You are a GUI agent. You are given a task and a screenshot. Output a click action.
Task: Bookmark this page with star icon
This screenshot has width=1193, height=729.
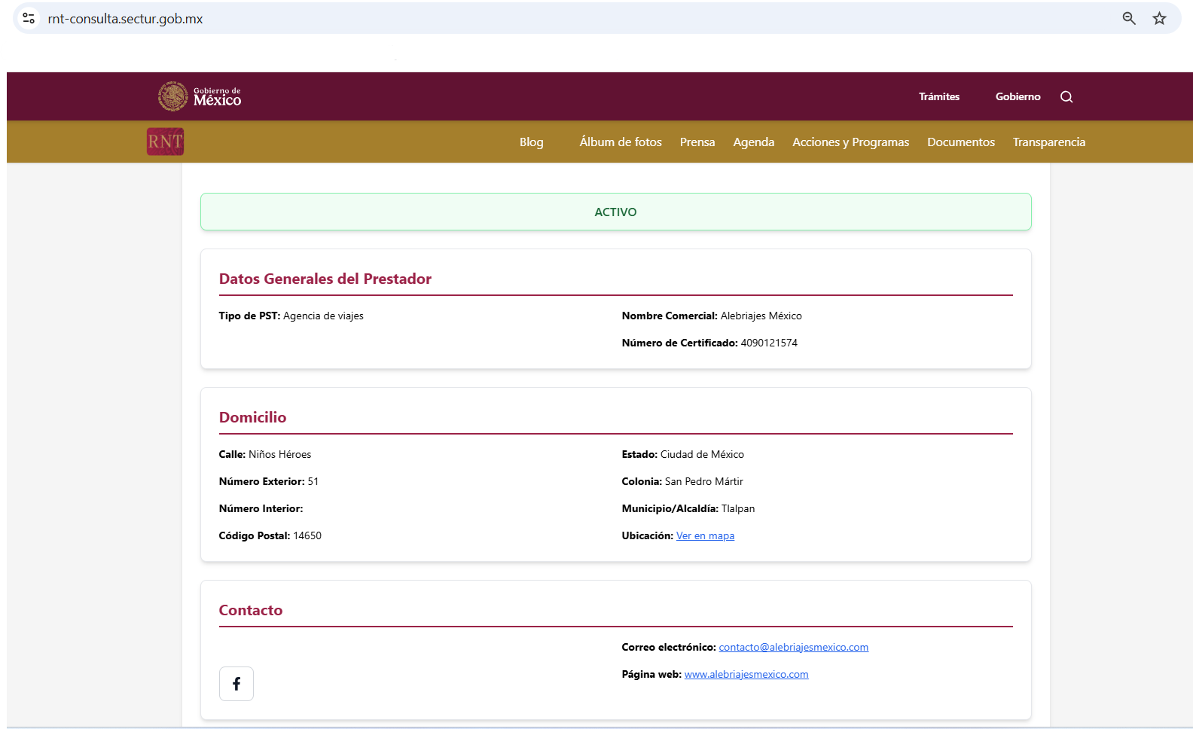click(1159, 19)
